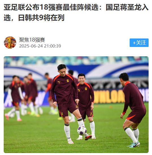The height and width of the screenshot is (155, 152).
Task: Click the red boot touching the ball
Action: (x=88, y=137)
